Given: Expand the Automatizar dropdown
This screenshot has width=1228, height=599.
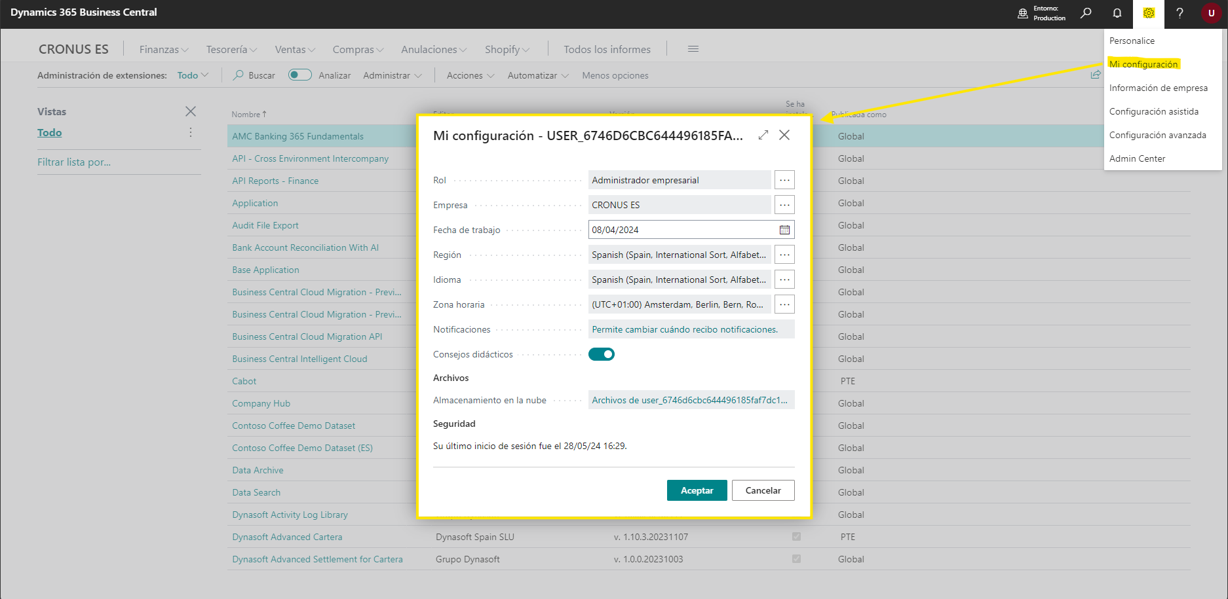Looking at the screenshot, I should pyautogui.click(x=538, y=75).
